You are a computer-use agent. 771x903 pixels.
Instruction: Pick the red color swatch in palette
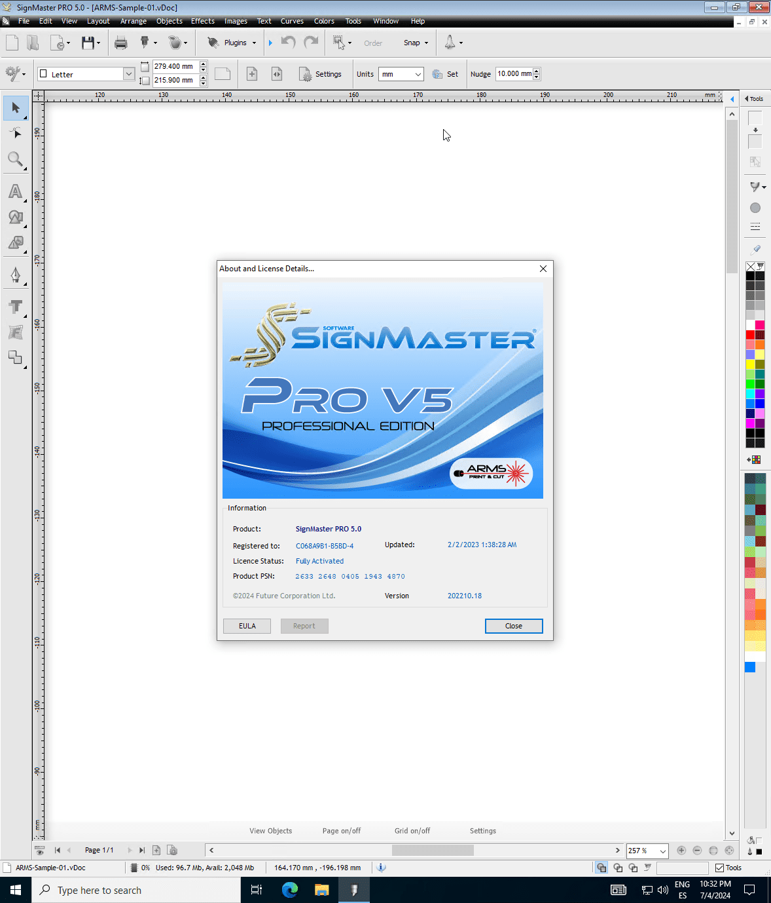[x=750, y=335]
